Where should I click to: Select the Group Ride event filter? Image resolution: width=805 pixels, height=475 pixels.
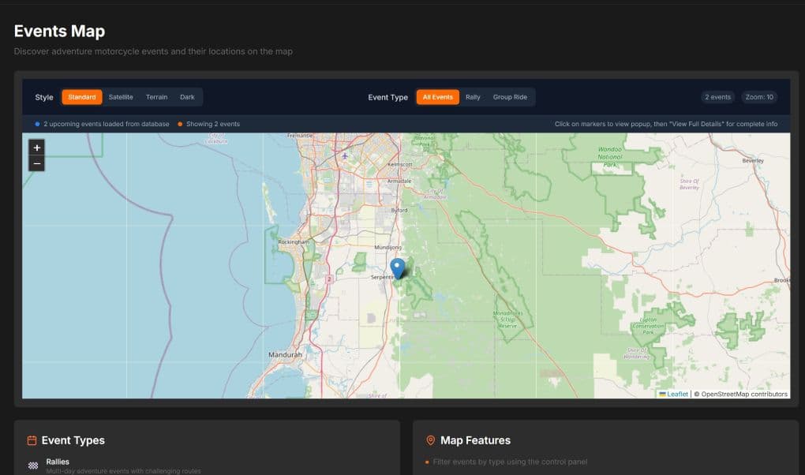click(x=510, y=96)
